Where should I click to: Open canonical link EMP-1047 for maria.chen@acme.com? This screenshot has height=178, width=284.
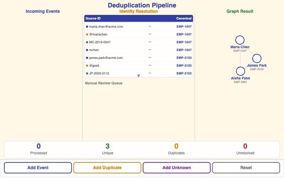pyautogui.click(x=184, y=27)
